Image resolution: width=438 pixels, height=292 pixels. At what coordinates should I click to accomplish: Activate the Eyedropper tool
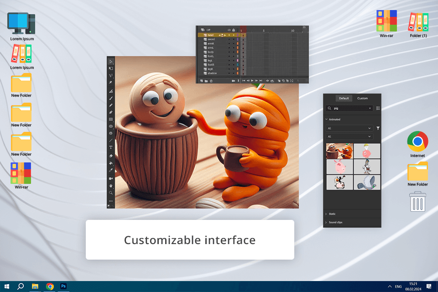coord(111,170)
